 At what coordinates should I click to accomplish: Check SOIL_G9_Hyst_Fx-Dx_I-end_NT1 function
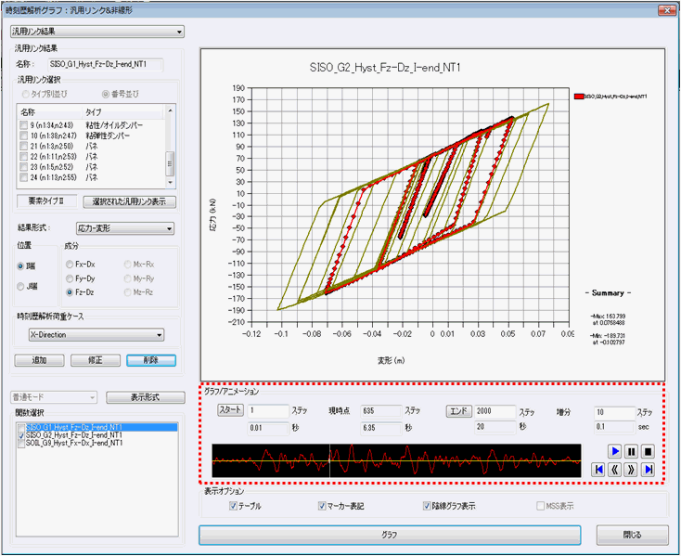tap(21, 443)
